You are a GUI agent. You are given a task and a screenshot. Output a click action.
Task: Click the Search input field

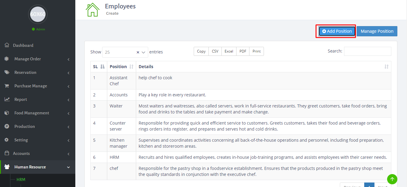pyautogui.click(x=367, y=51)
